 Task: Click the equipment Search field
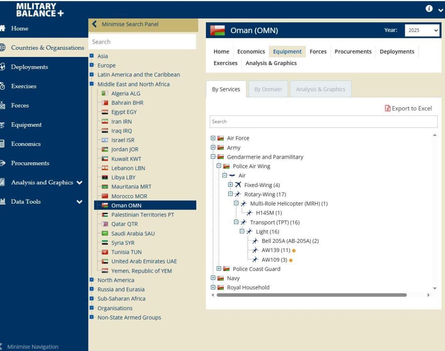324,122
